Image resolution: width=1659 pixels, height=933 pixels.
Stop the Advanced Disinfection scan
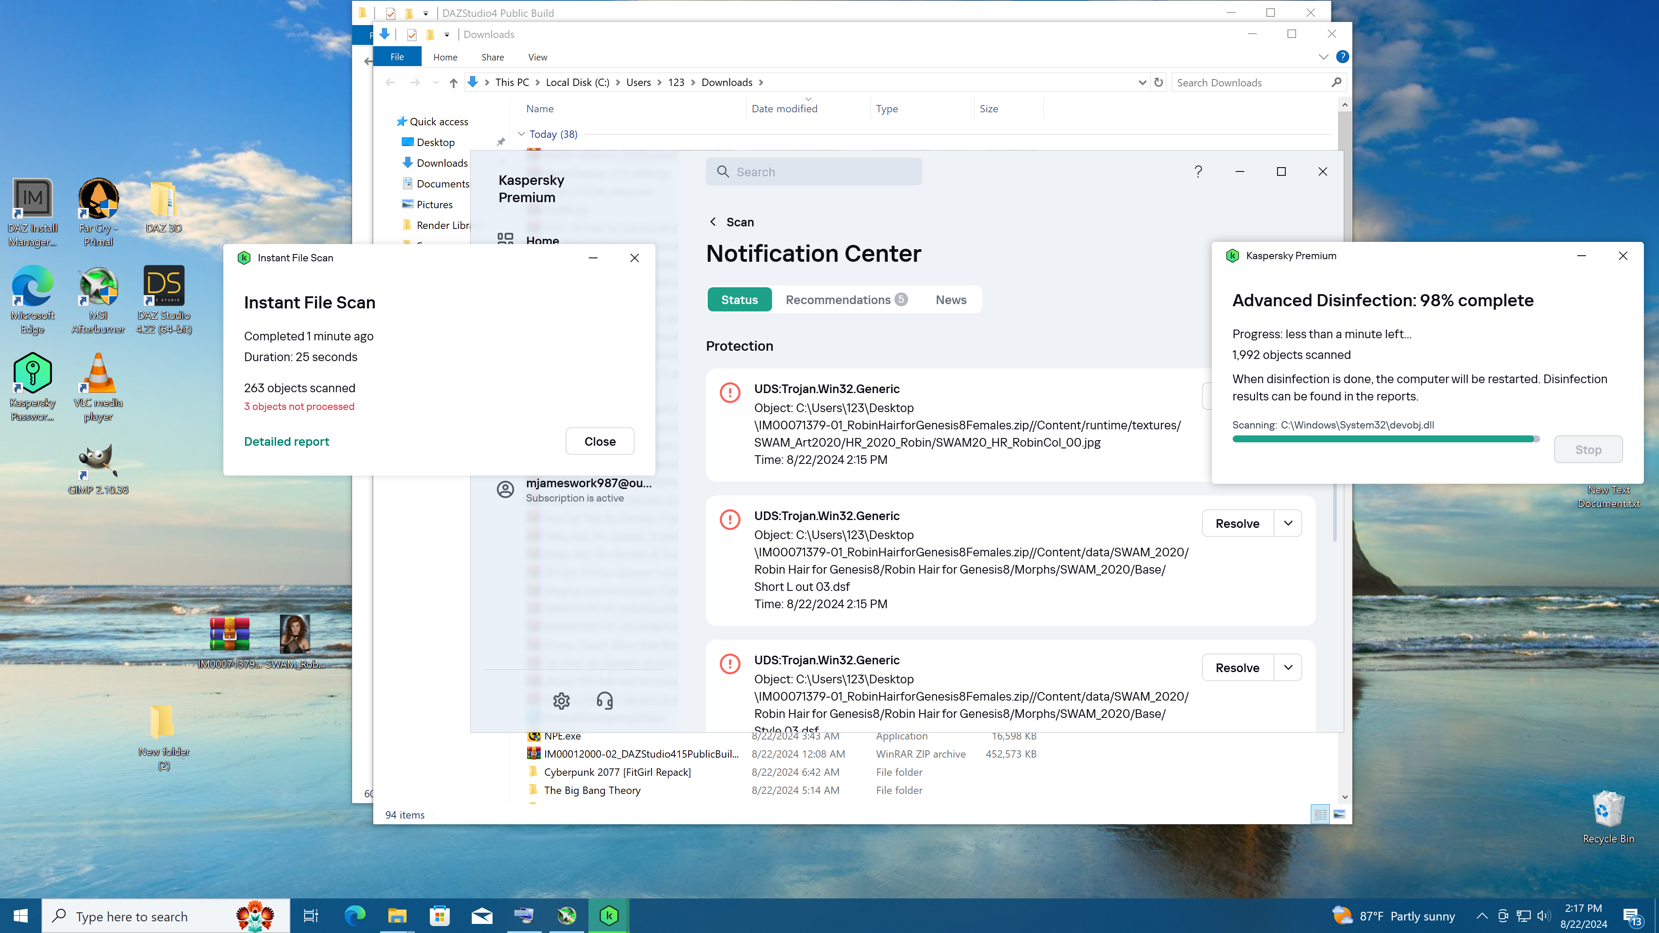pyautogui.click(x=1588, y=449)
